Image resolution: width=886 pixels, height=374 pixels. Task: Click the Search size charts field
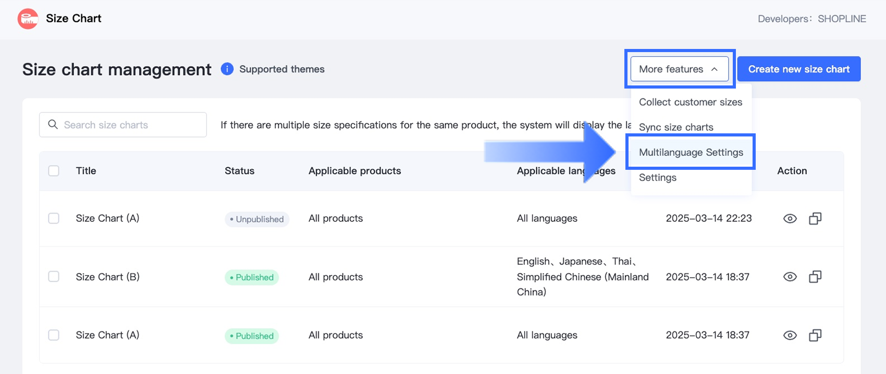pyautogui.click(x=130, y=124)
